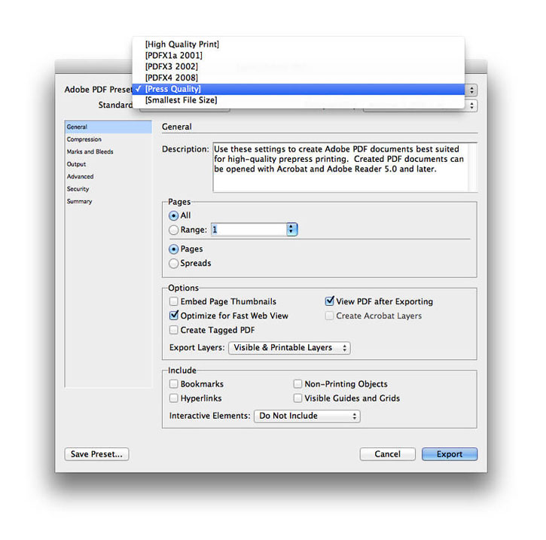Select the Range radio button
Screen dimensions: 546x540
[x=173, y=230]
